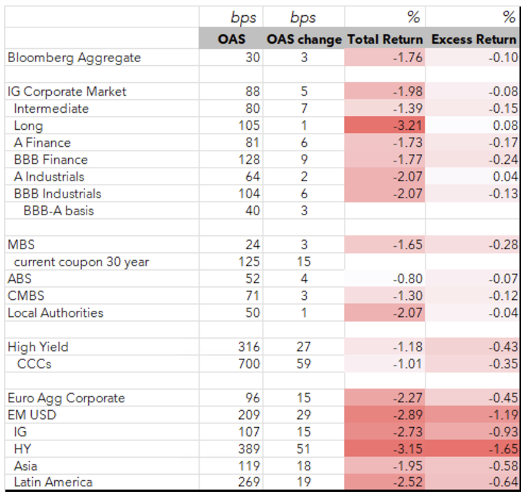Click the OAS column header
Screen dimensions: 521x493
231,40
